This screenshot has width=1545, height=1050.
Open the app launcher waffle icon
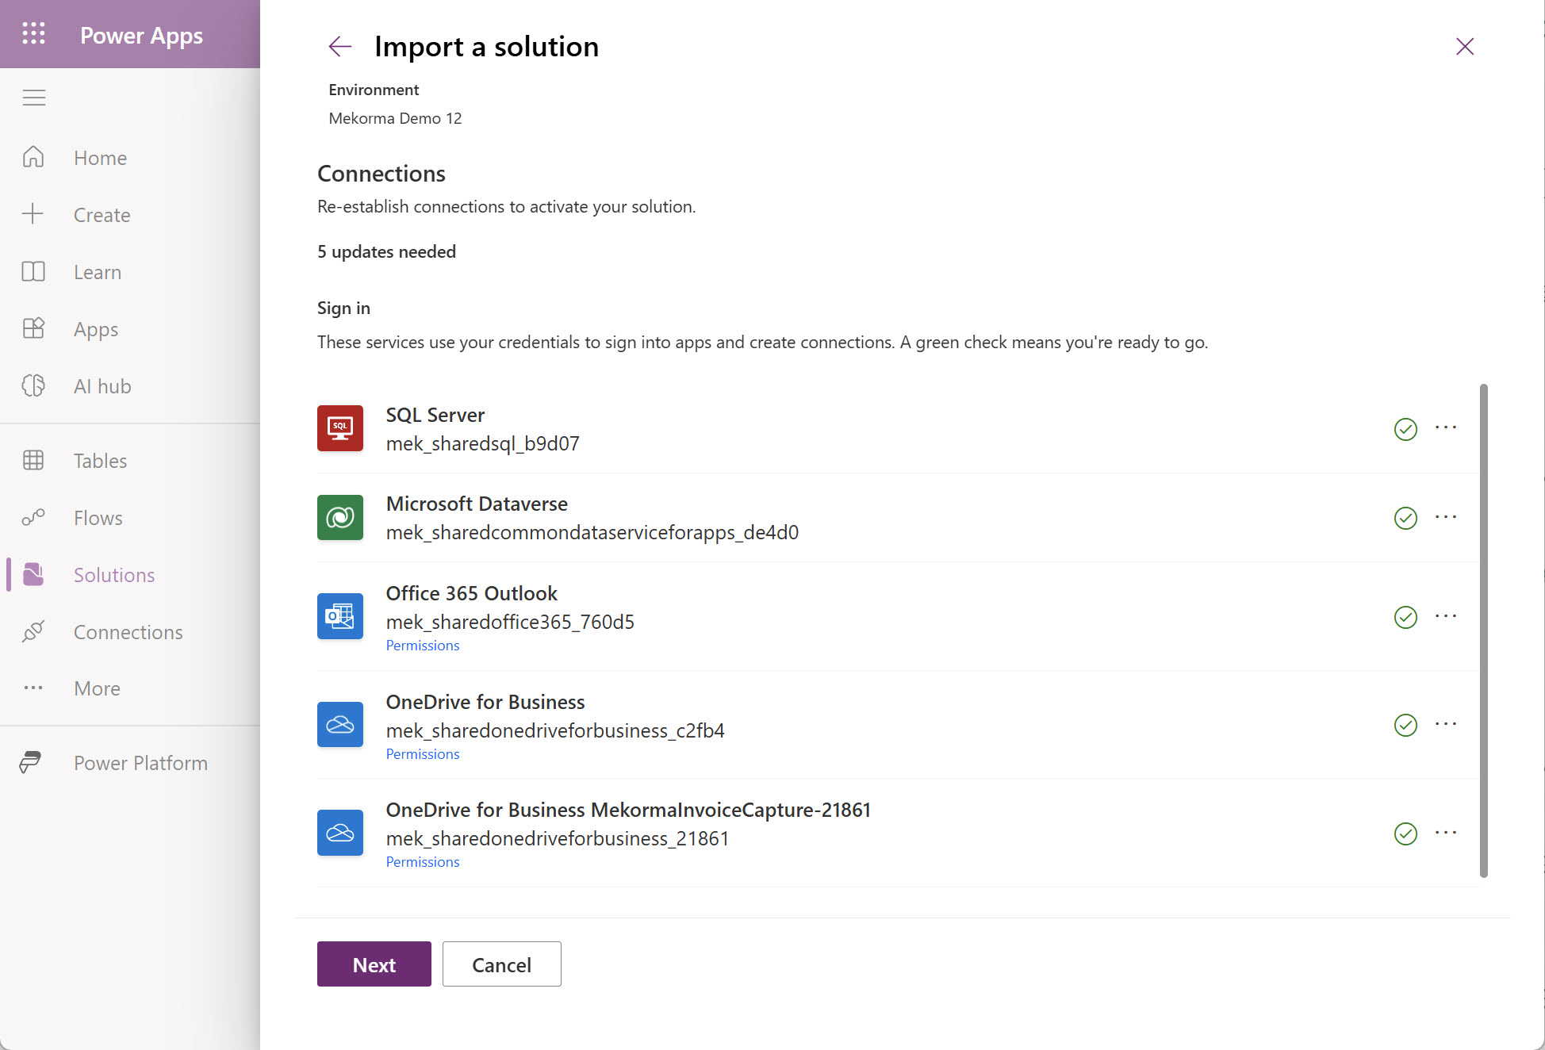33,33
